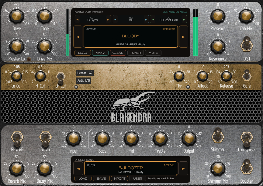Click the Output knob
This screenshot has height=186, width=263.
(189, 139)
